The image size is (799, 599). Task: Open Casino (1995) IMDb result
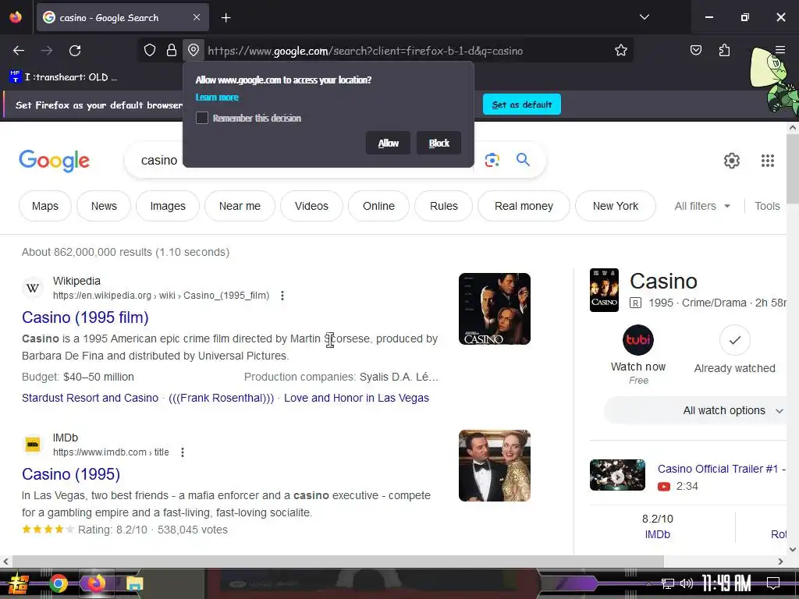71,474
